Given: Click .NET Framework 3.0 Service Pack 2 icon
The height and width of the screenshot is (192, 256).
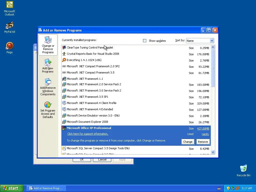Looking at the screenshot, I should point(64,90).
